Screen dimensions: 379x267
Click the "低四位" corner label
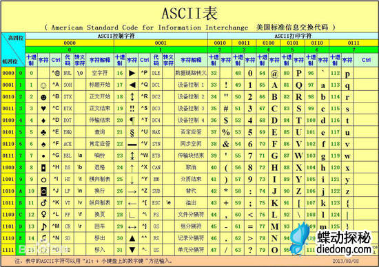tap(10, 61)
